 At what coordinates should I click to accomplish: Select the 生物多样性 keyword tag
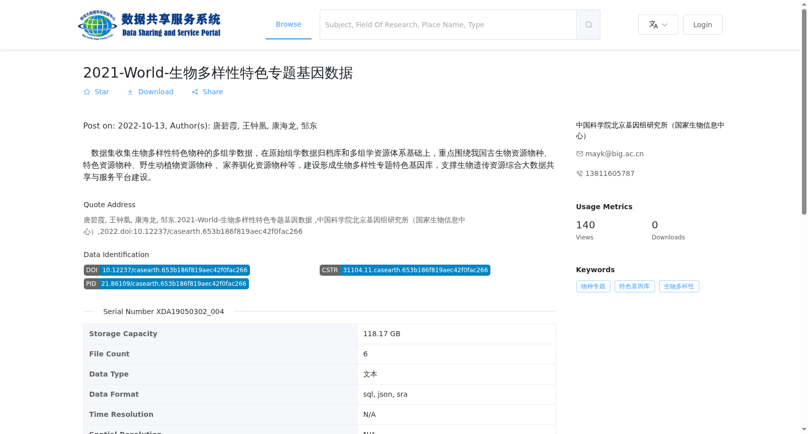coord(679,286)
